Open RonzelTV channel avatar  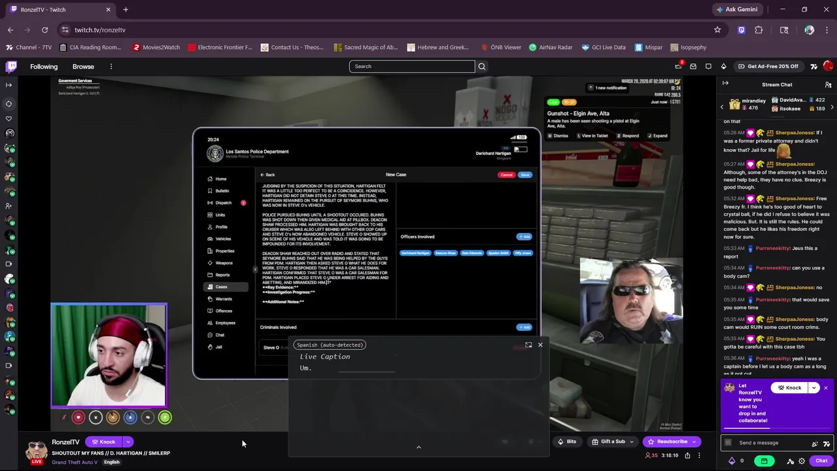[x=37, y=451]
